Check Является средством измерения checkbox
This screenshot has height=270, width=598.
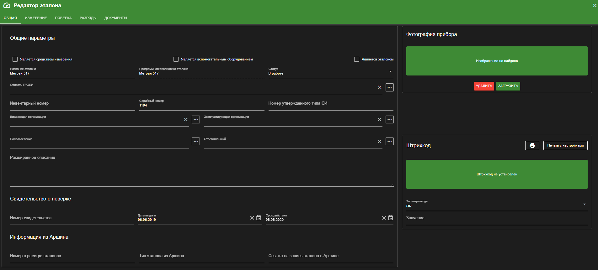[x=15, y=59]
